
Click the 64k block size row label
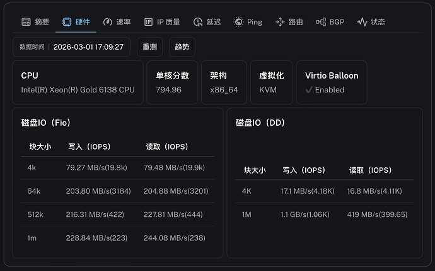point(34,191)
